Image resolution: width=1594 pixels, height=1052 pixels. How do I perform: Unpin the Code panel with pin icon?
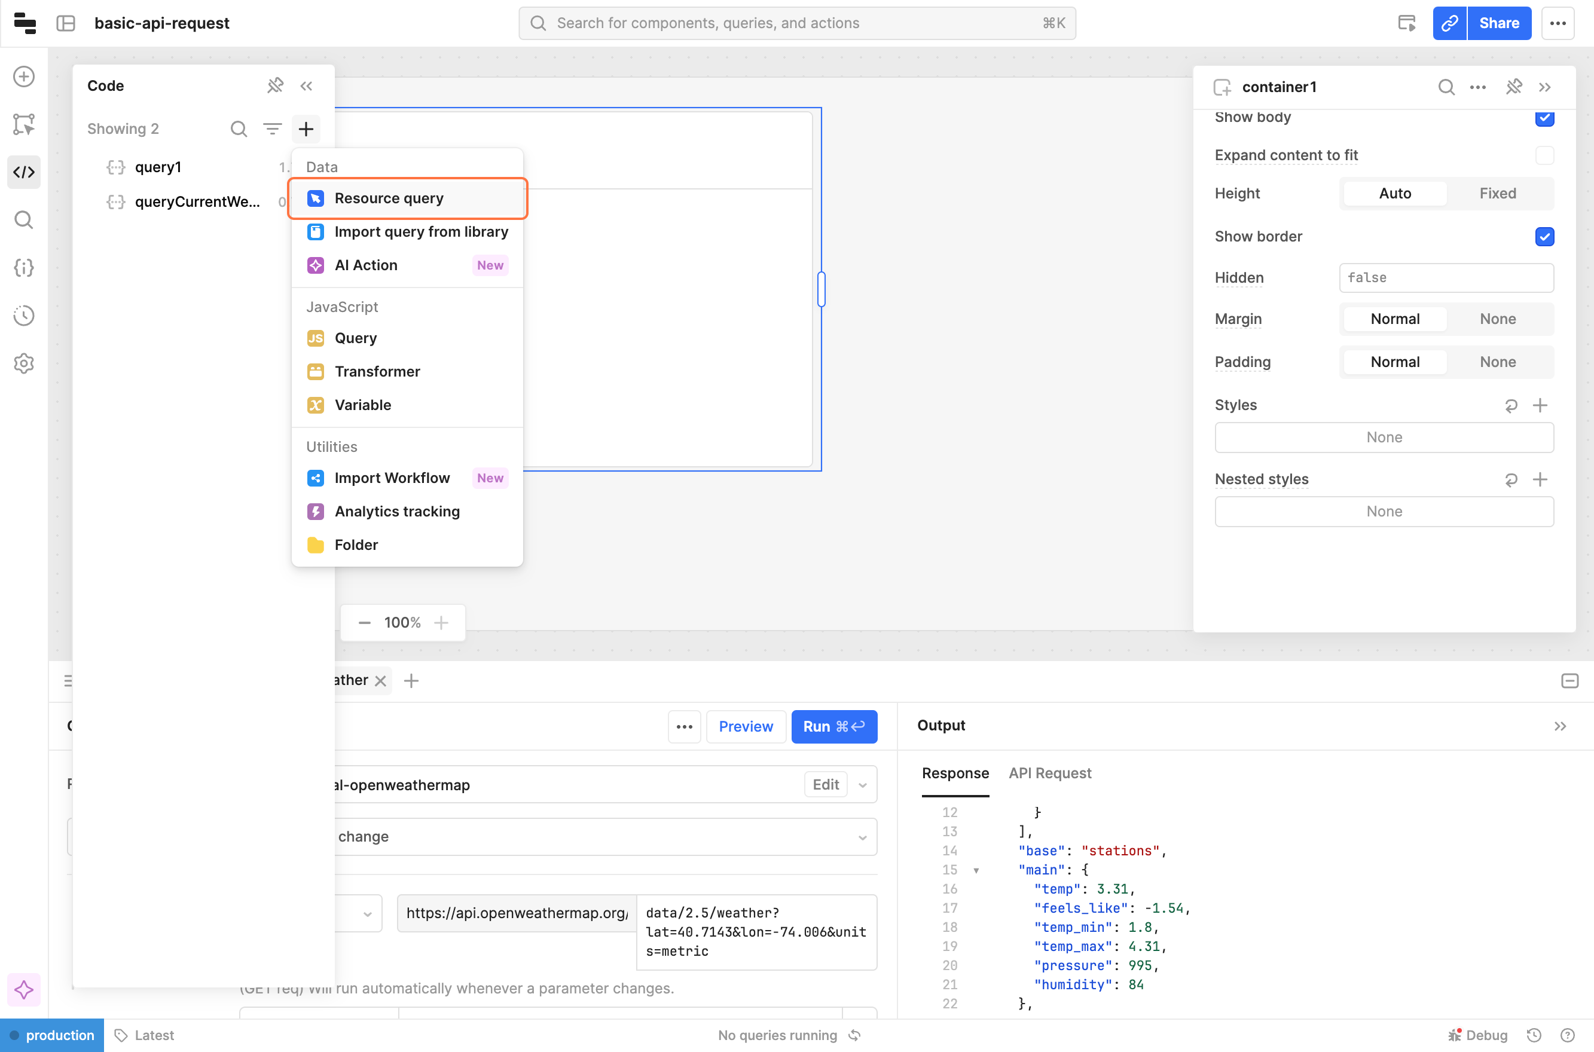[274, 85]
